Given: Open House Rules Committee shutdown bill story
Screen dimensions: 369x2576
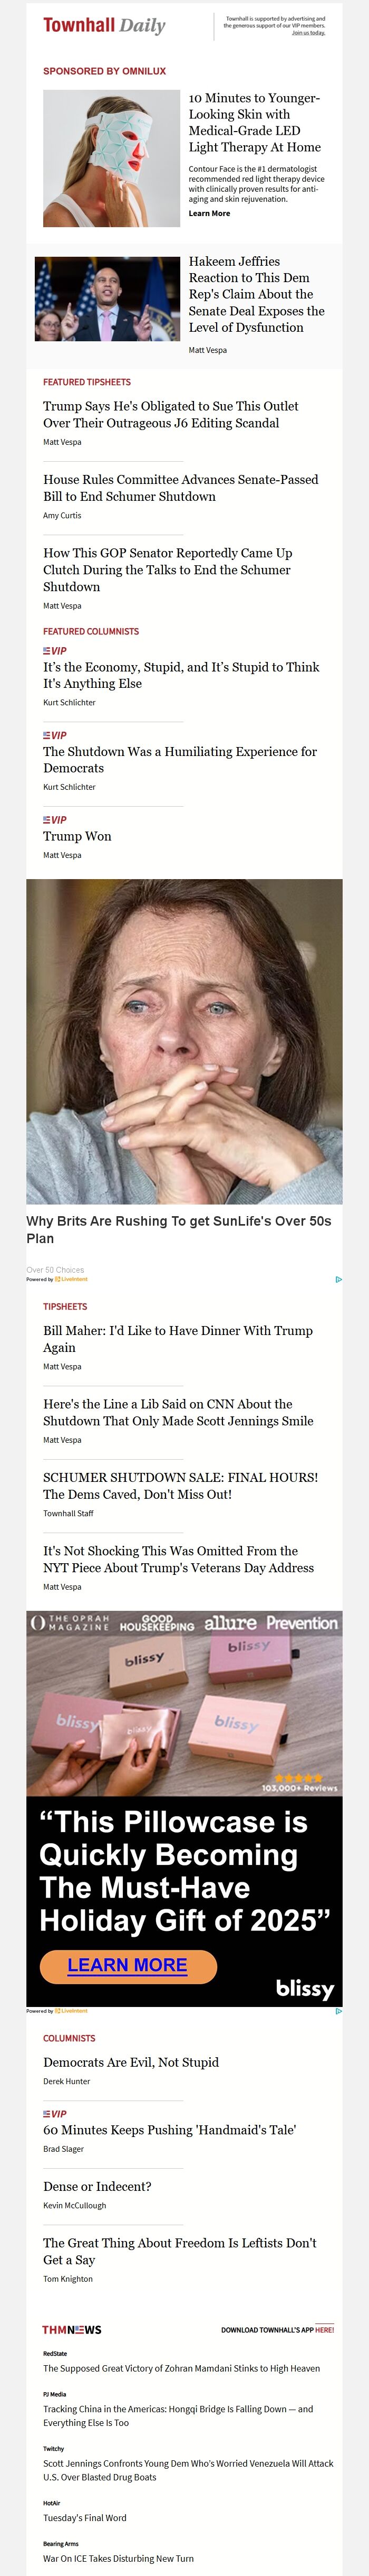Looking at the screenshot, I should (180, 488).
